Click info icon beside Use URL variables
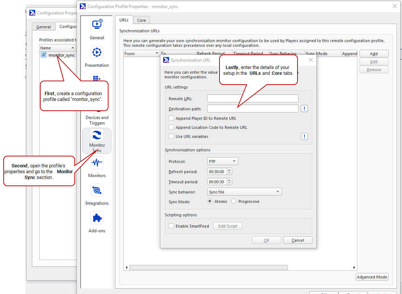 coord(304,136)
